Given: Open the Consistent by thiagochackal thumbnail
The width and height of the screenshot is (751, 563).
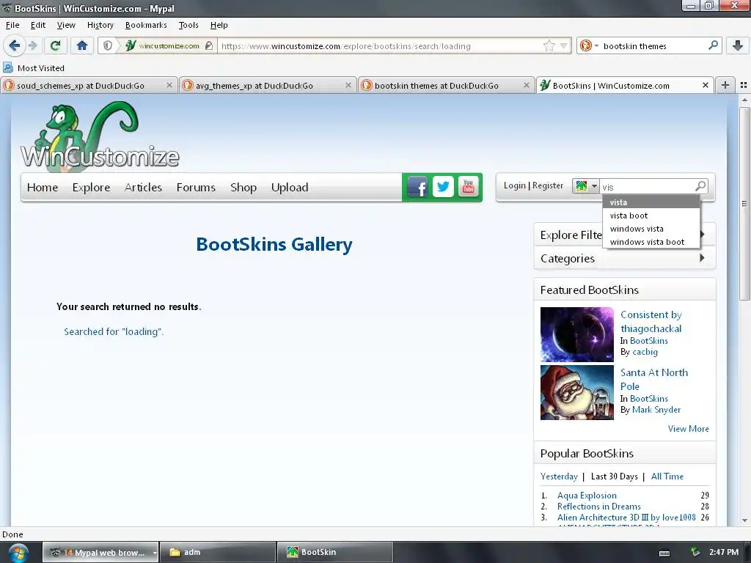Looking at the screenshot, I should click(576, 334).
